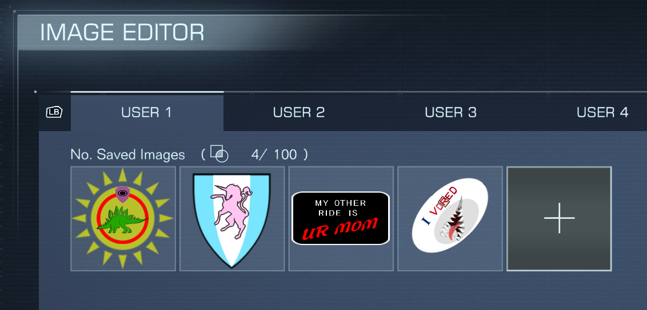This screenshot has height=310, width=647.
Task: Click the overlapping square-circle saved images icon
Action: (x=219, y=154)
